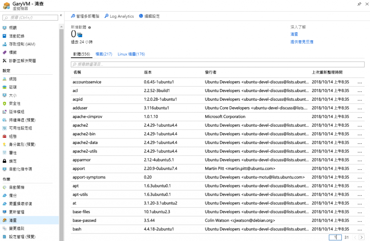
Task: Click the Colin Watson publisher cell
Action: 240,220
